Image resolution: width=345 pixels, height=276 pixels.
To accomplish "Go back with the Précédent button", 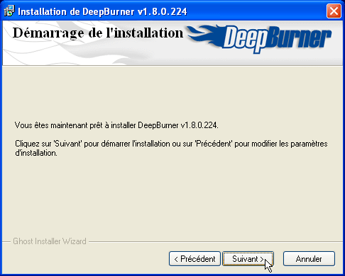I will (195, 259).
